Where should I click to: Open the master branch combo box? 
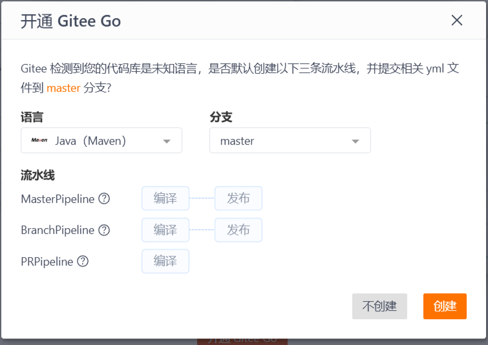tap(290, 140)
